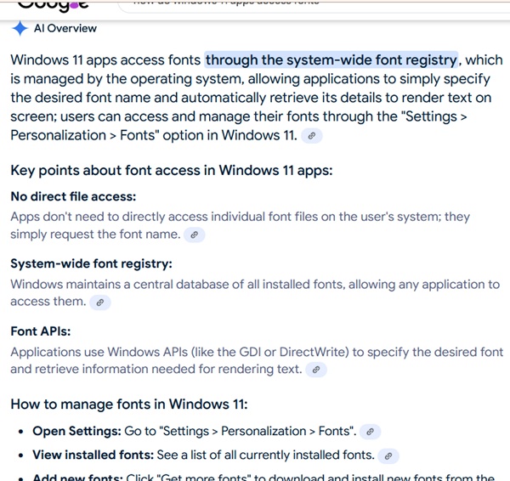This screenshot has height=481, width=510.
Task: Click the source link icon after the intro paragraph
Action: 313,136
